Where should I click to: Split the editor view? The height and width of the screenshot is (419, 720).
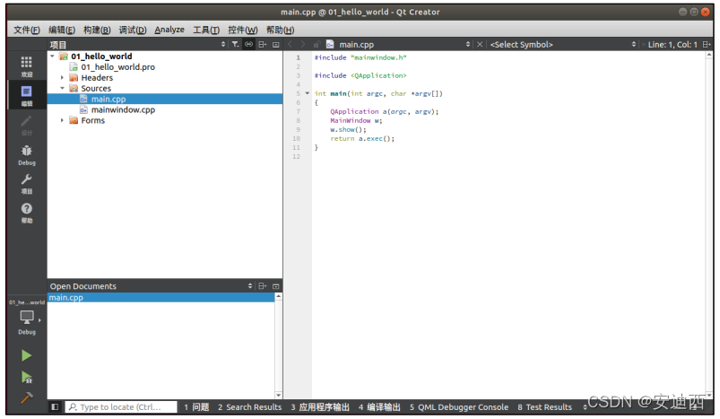(x=707, y=45)
